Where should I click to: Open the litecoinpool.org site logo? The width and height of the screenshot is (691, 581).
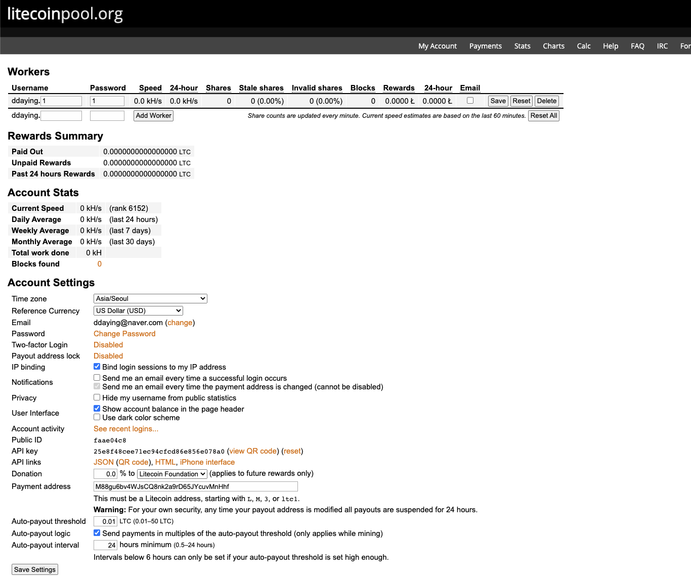[65, 14]
